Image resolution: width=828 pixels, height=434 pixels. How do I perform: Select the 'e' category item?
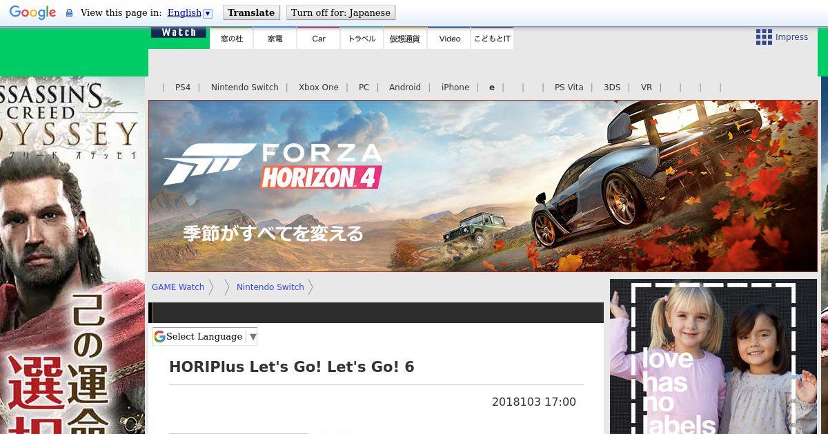coord(492,87)
